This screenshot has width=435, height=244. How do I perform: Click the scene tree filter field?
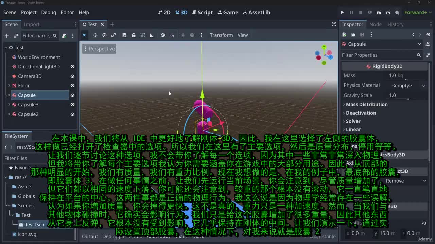[40, 36]
